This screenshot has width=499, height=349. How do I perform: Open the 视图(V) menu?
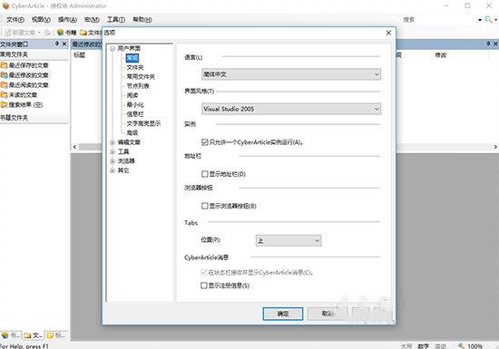pyautogui.click(x=41, y=20)
